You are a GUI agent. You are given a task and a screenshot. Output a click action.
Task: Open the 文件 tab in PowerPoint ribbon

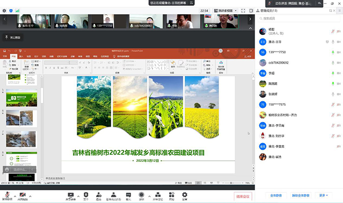5,57
